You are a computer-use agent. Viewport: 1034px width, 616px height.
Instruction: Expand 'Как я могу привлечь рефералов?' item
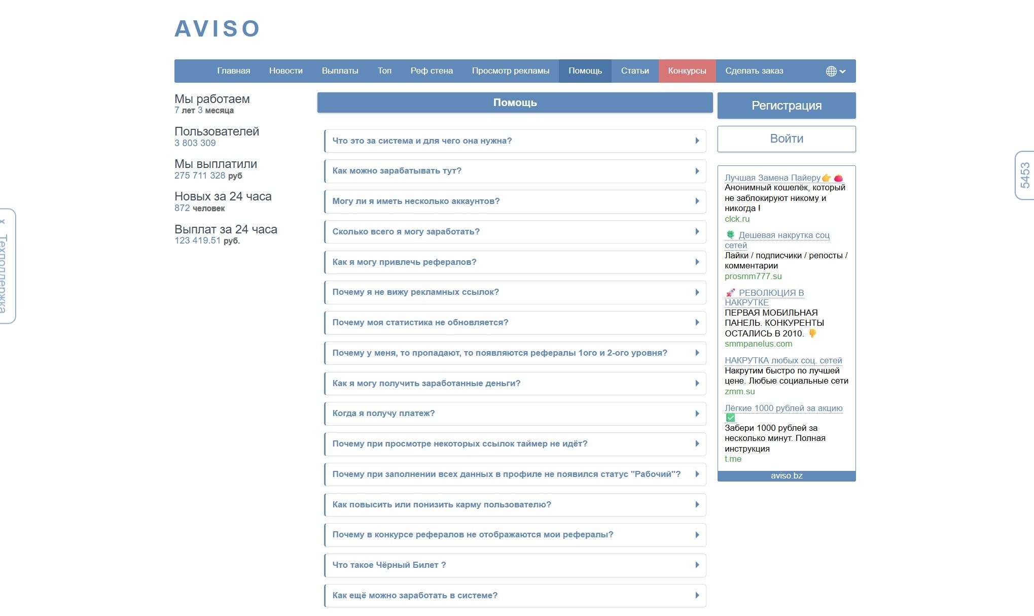(404, 262)
